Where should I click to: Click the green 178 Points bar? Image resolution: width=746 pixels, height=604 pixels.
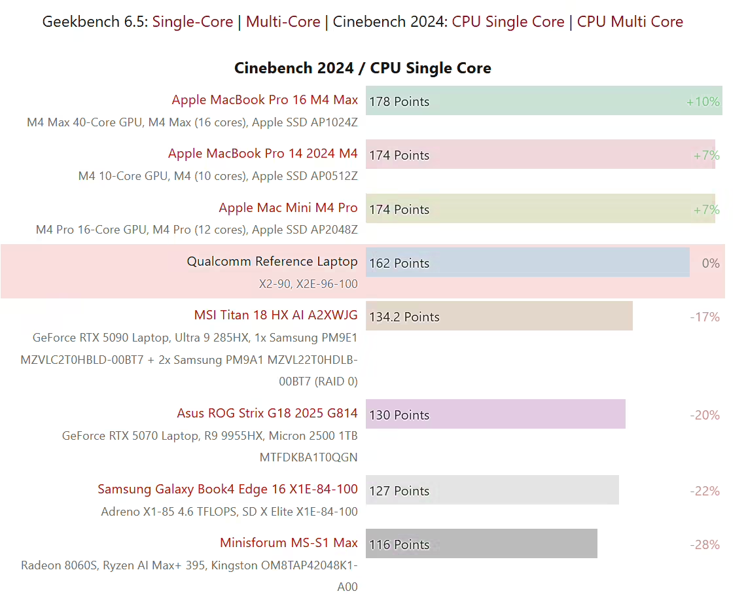click(x=543, y=101)
